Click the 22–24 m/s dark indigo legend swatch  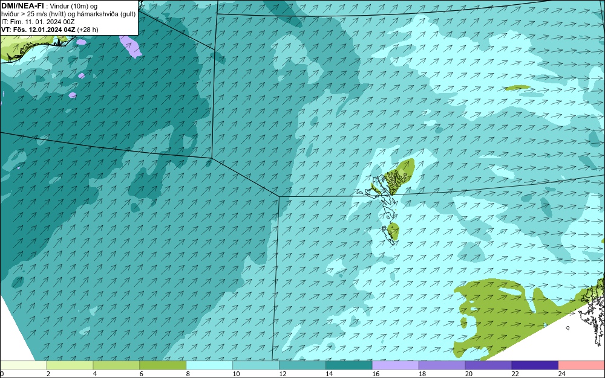coord(535,365)
